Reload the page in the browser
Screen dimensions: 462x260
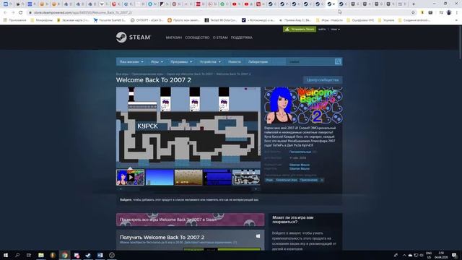pos(21,13)
